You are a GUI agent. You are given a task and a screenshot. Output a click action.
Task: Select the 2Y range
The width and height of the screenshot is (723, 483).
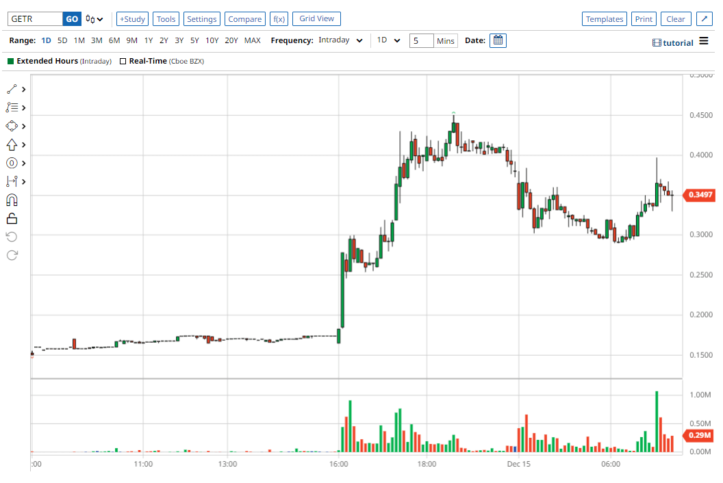click(164, 40)
